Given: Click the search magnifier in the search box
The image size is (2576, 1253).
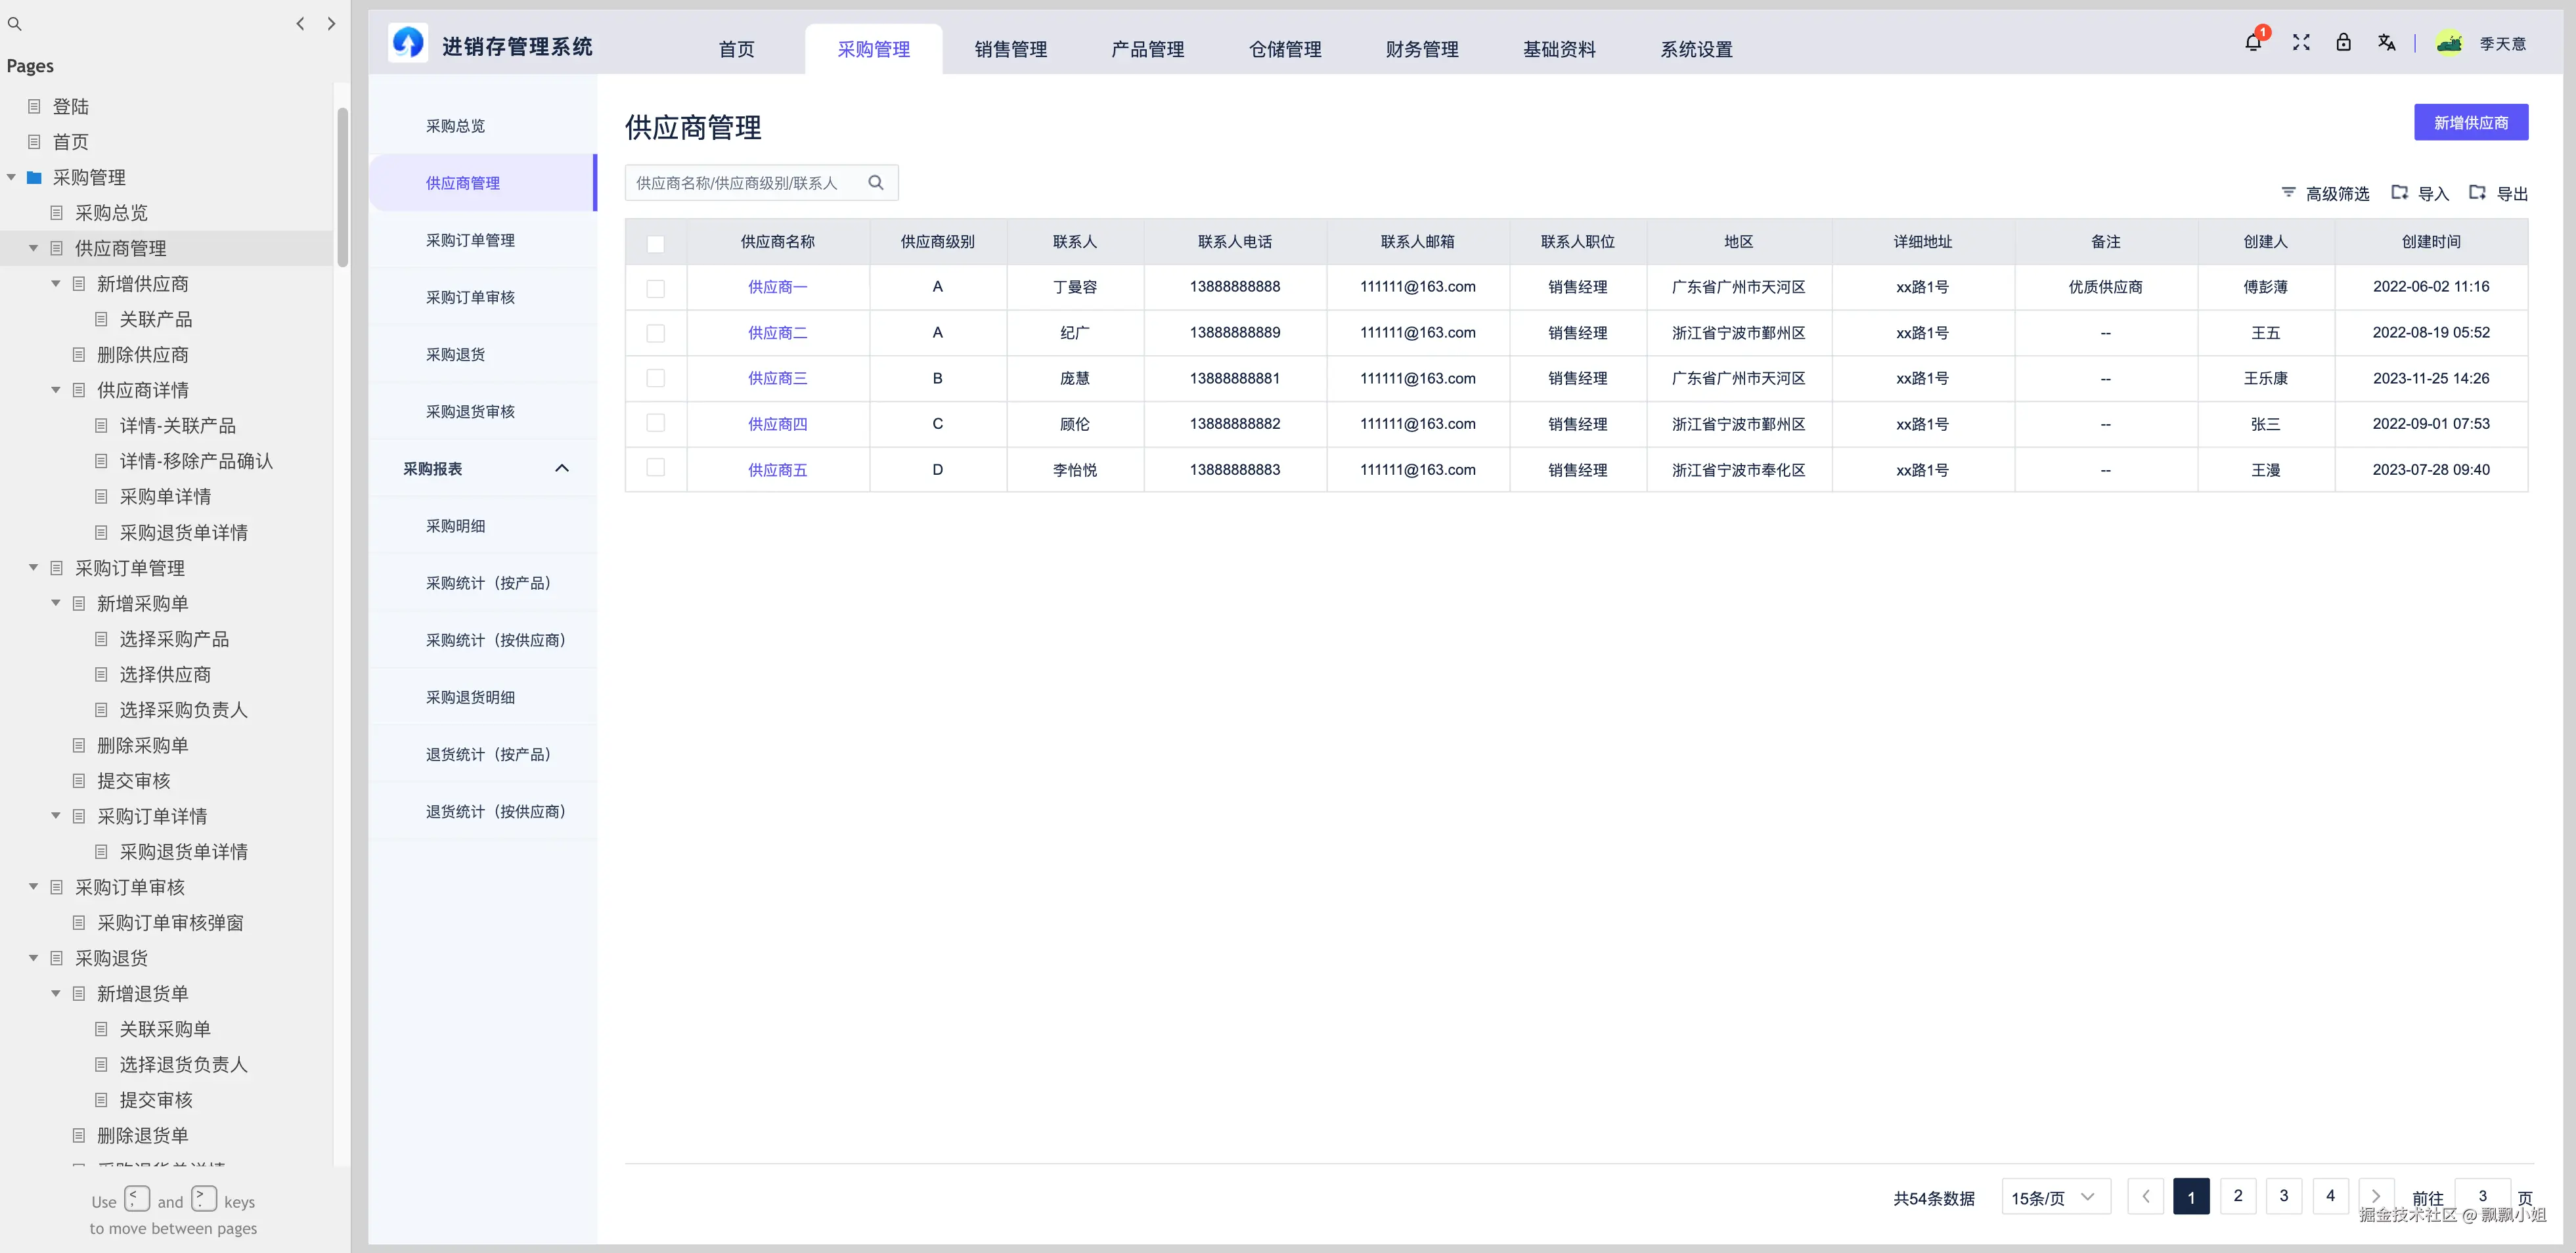Looking at the screenshot, I should 876,182.
